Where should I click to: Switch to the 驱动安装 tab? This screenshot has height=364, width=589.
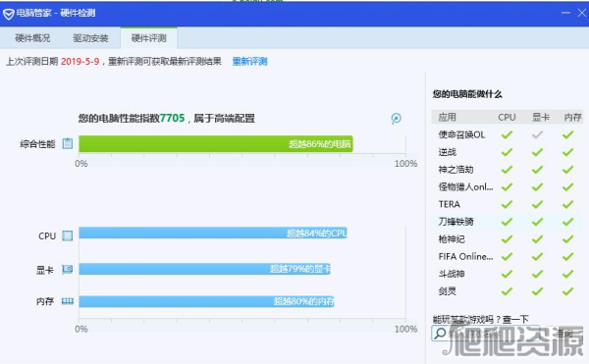(x=90, y=38)
